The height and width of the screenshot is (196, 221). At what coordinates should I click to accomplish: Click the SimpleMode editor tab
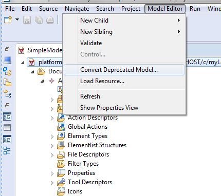tap(40, 50)
